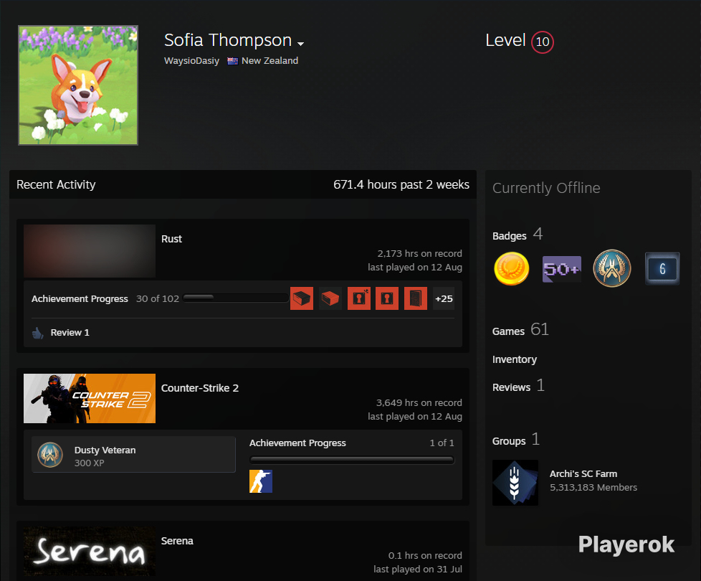The width and height of the screenshot is (701, 581).
Task: Open the Serena game banner image
Action: pos(90,552)
